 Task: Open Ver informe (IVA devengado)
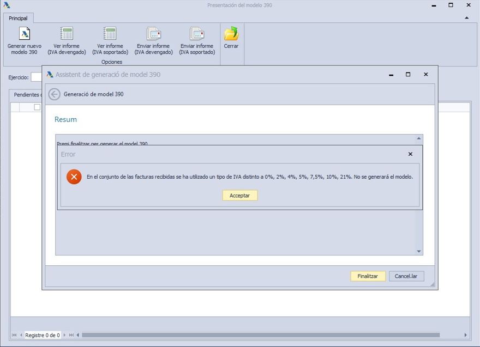(67, 41)
